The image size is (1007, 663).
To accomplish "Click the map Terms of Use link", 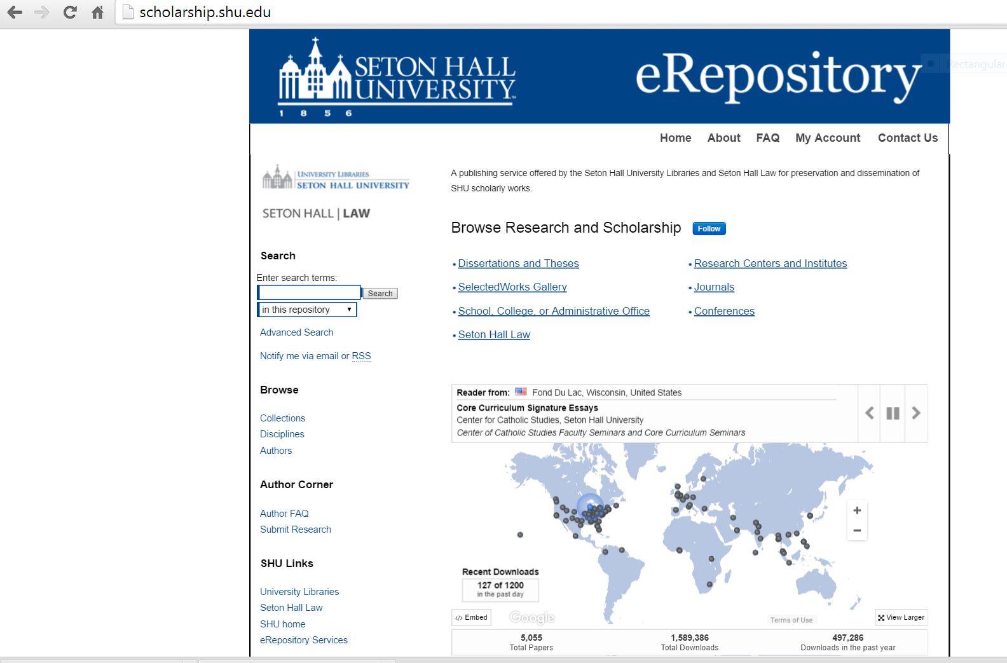I will (x=791, y=620).
